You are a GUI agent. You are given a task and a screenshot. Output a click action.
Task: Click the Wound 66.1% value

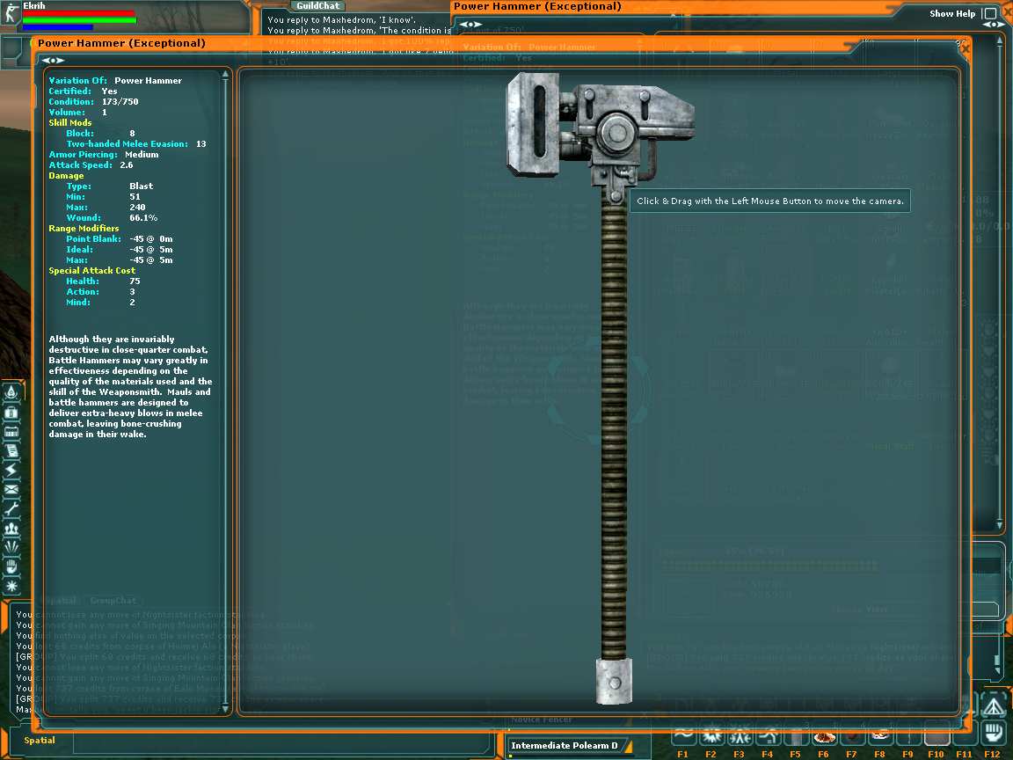point(143,218)
